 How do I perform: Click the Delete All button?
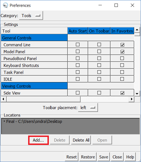point(81,140)
